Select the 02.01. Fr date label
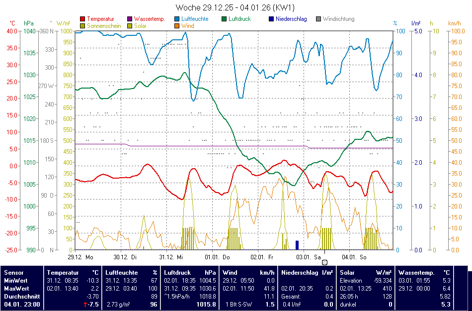472x311 pixels. [262, 257]
